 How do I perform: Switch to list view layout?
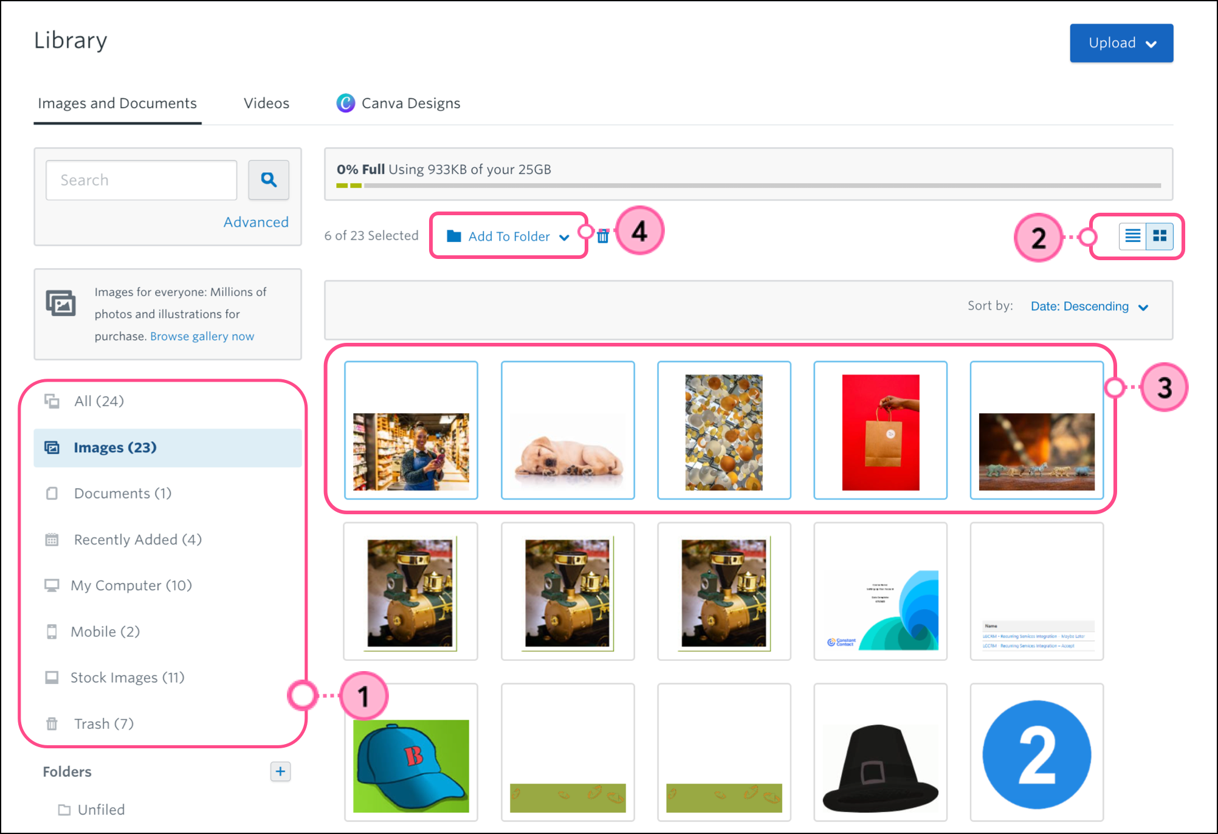click(1132, 236)
